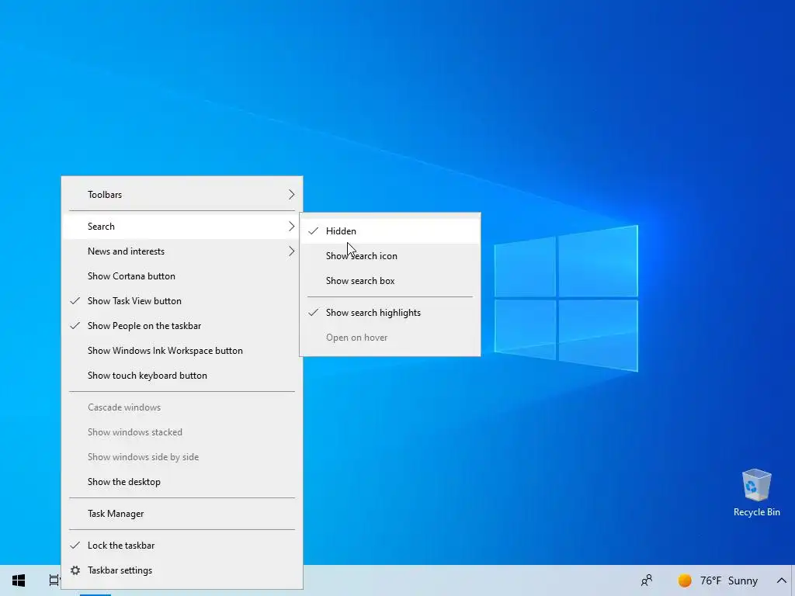
Task: Open the Windows Start button
Action: (x=19, y=580)
